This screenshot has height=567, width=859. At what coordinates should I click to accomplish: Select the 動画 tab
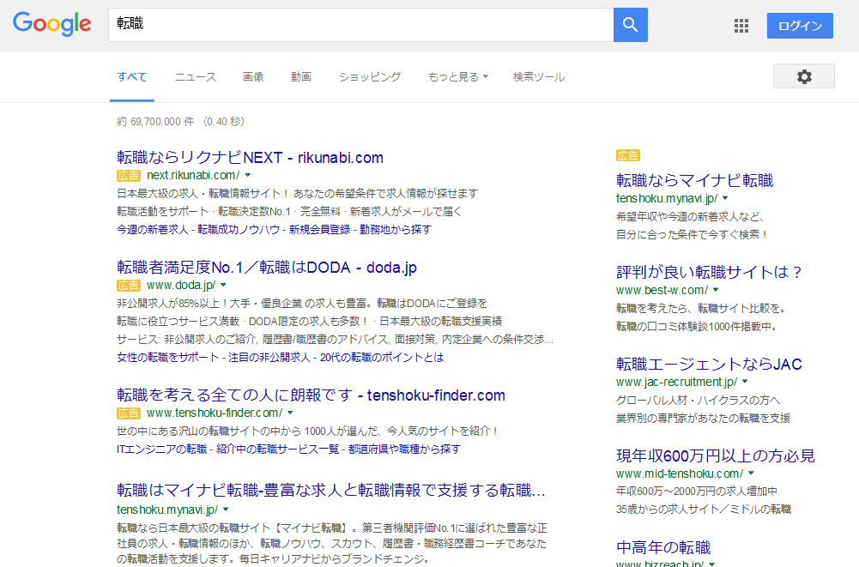(x=301, y=77)
